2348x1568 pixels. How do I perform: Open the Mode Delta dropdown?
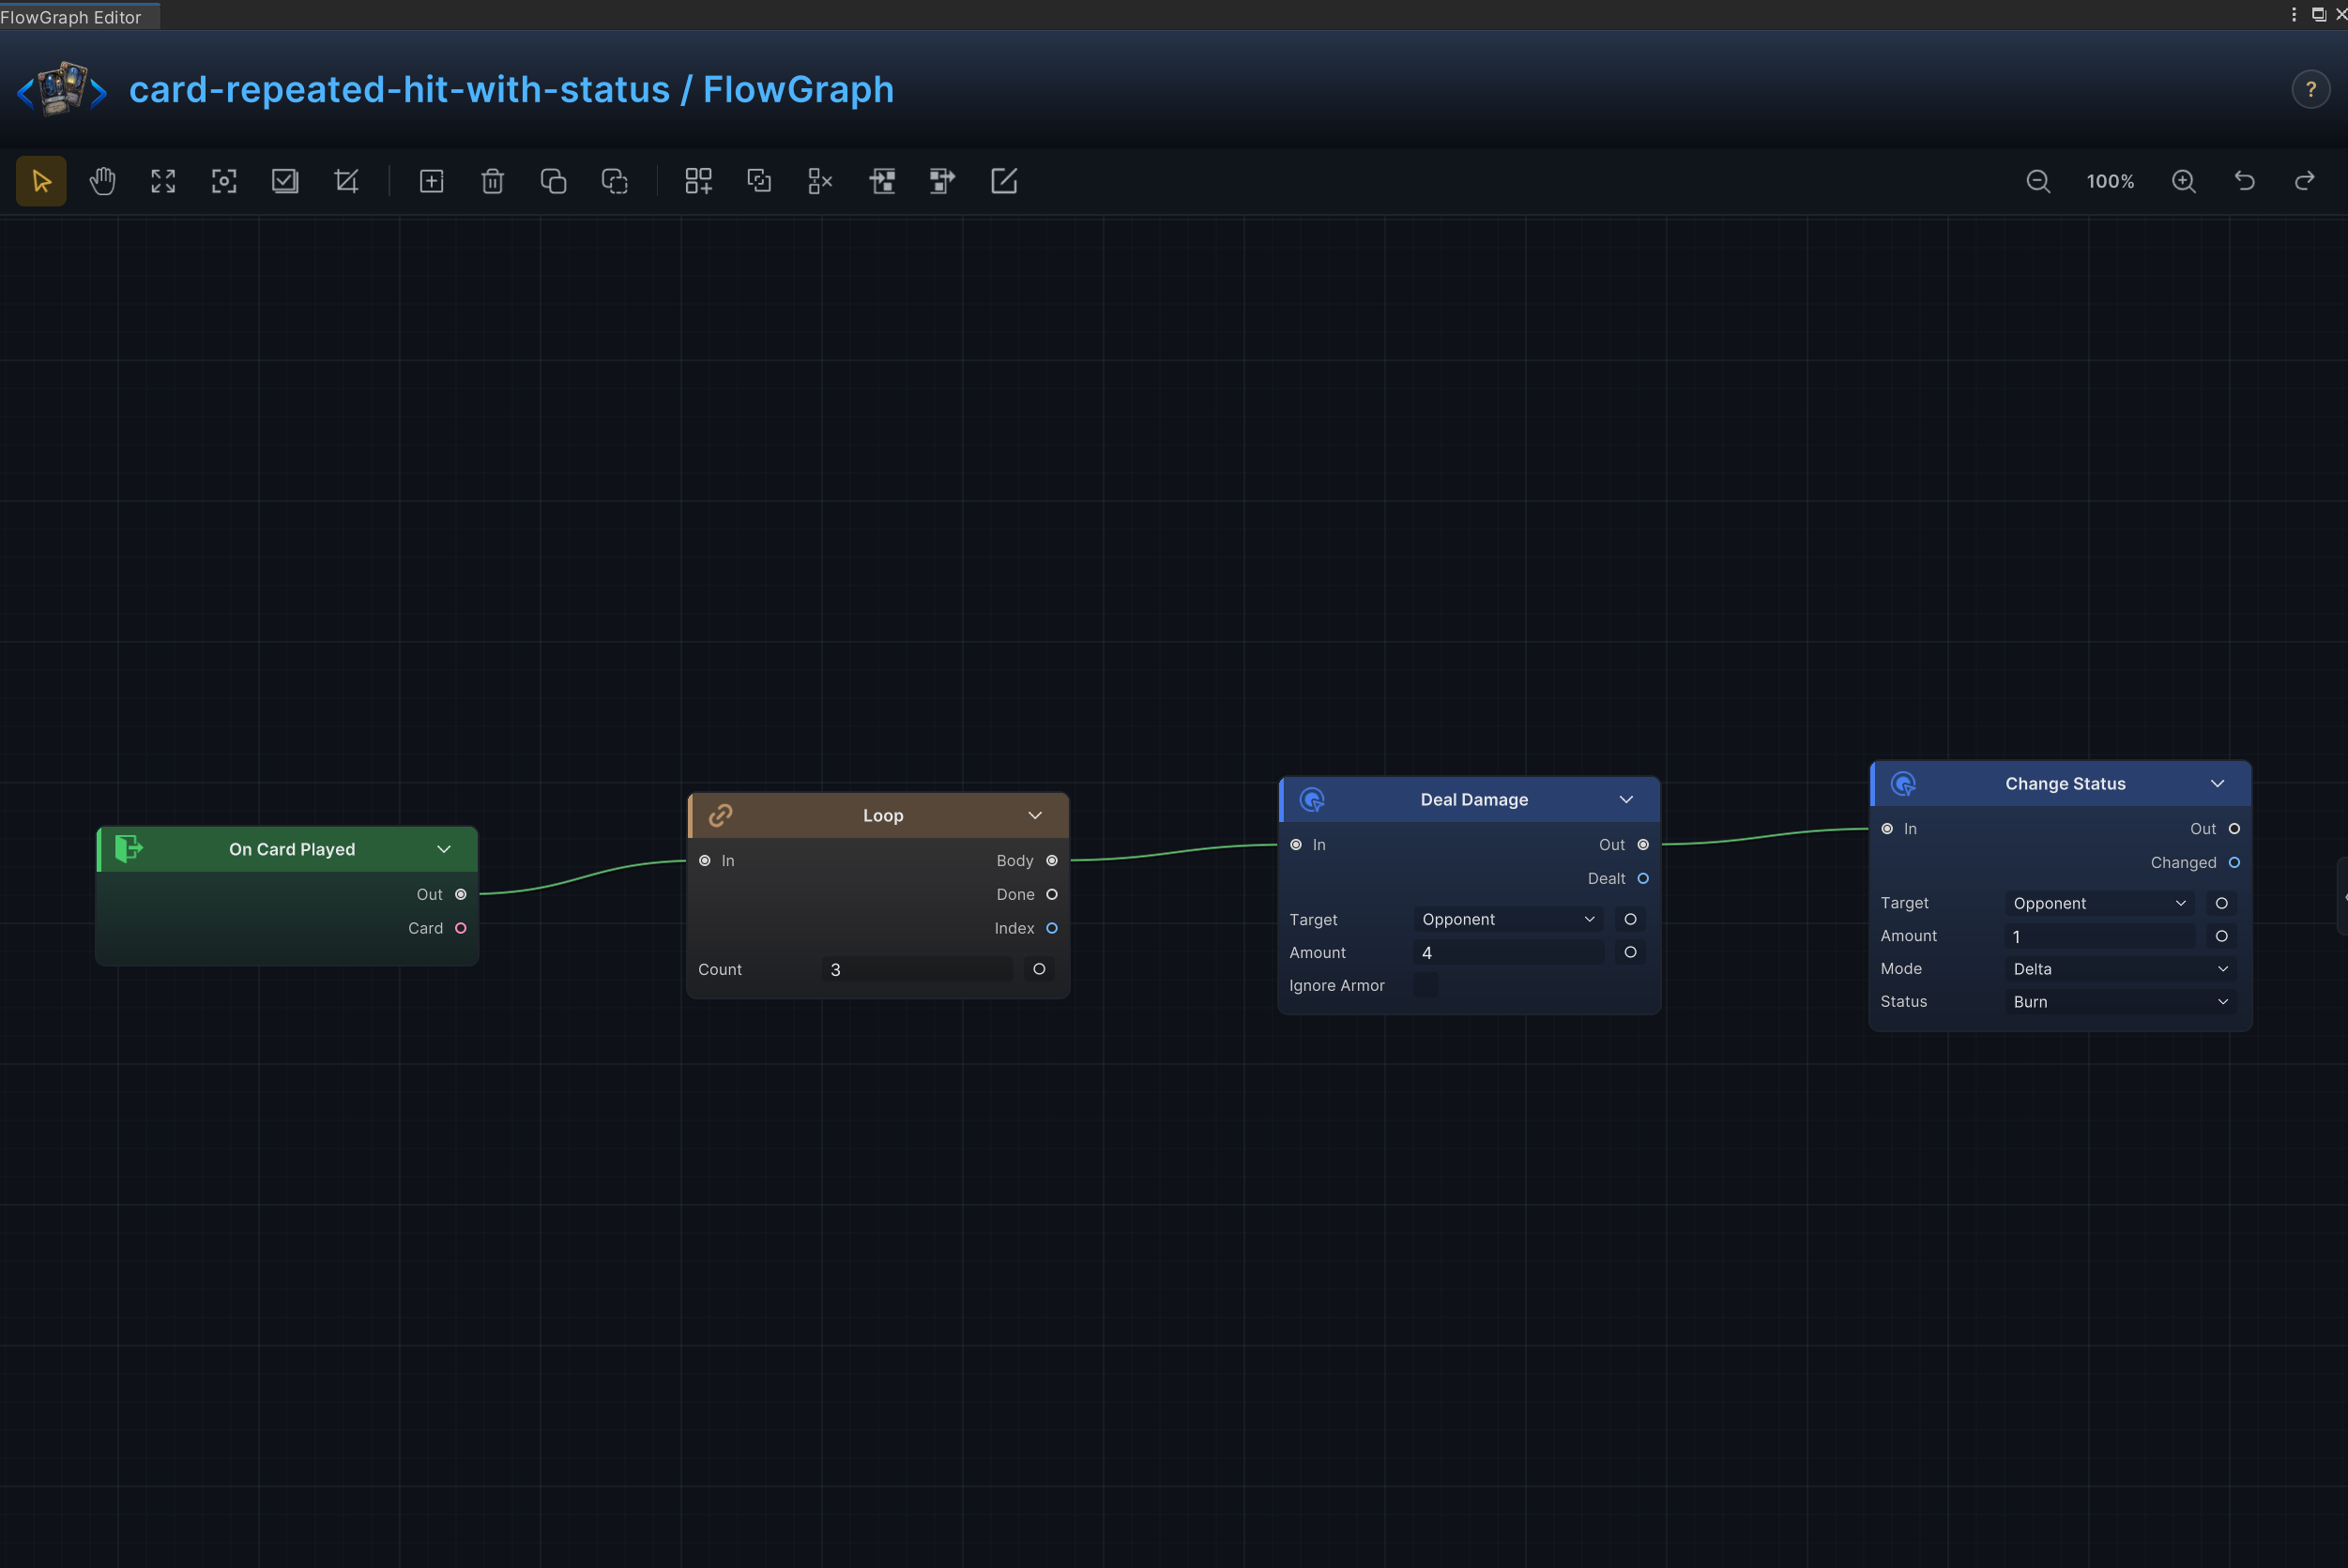2120,969
